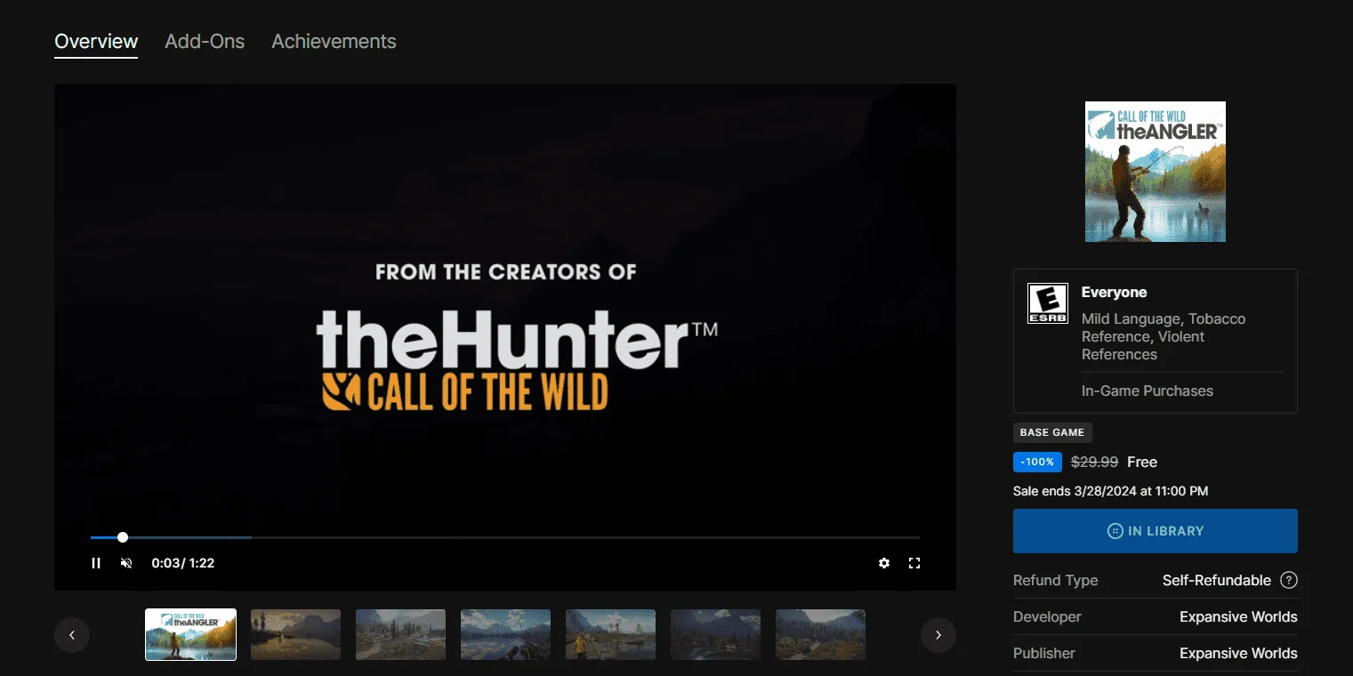Click the In-Game Purchases label
The height and width of the screenshot is (676, 1353).
click(x=1148, y=390)
